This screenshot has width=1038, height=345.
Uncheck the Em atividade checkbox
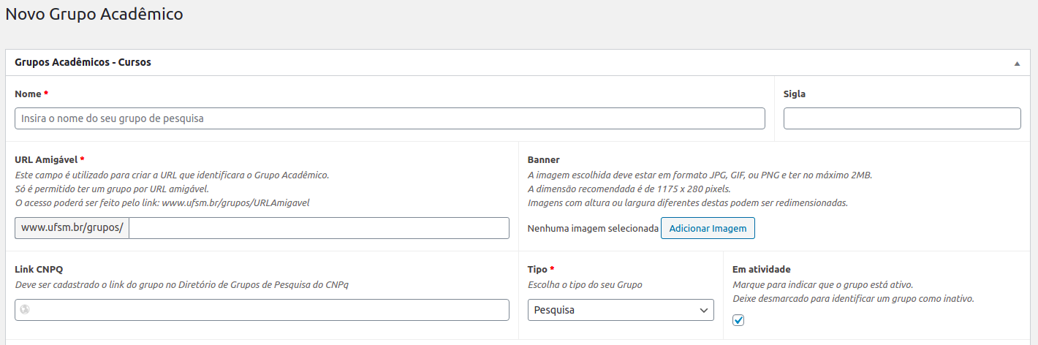coord(738,320)
